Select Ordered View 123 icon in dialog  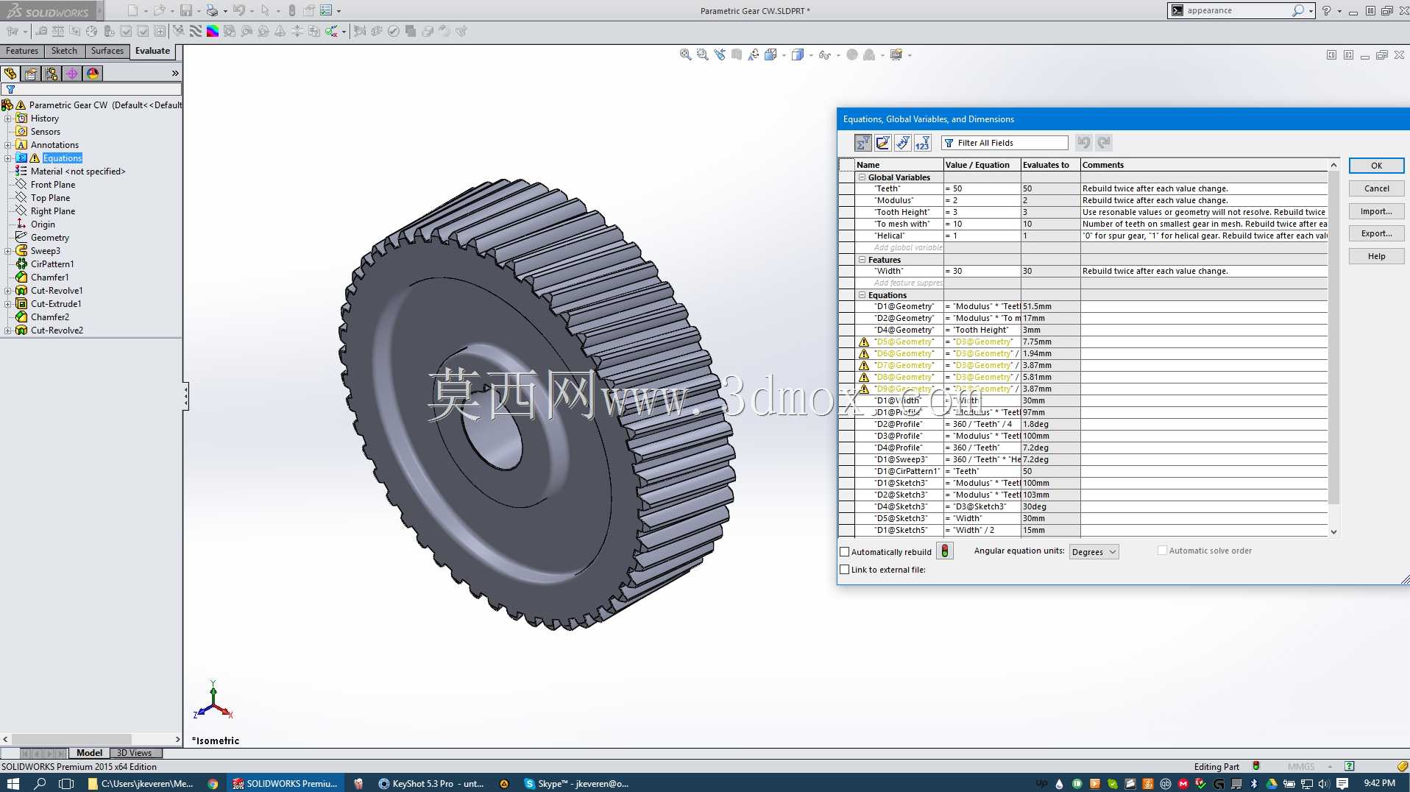(x=923, y=143)
